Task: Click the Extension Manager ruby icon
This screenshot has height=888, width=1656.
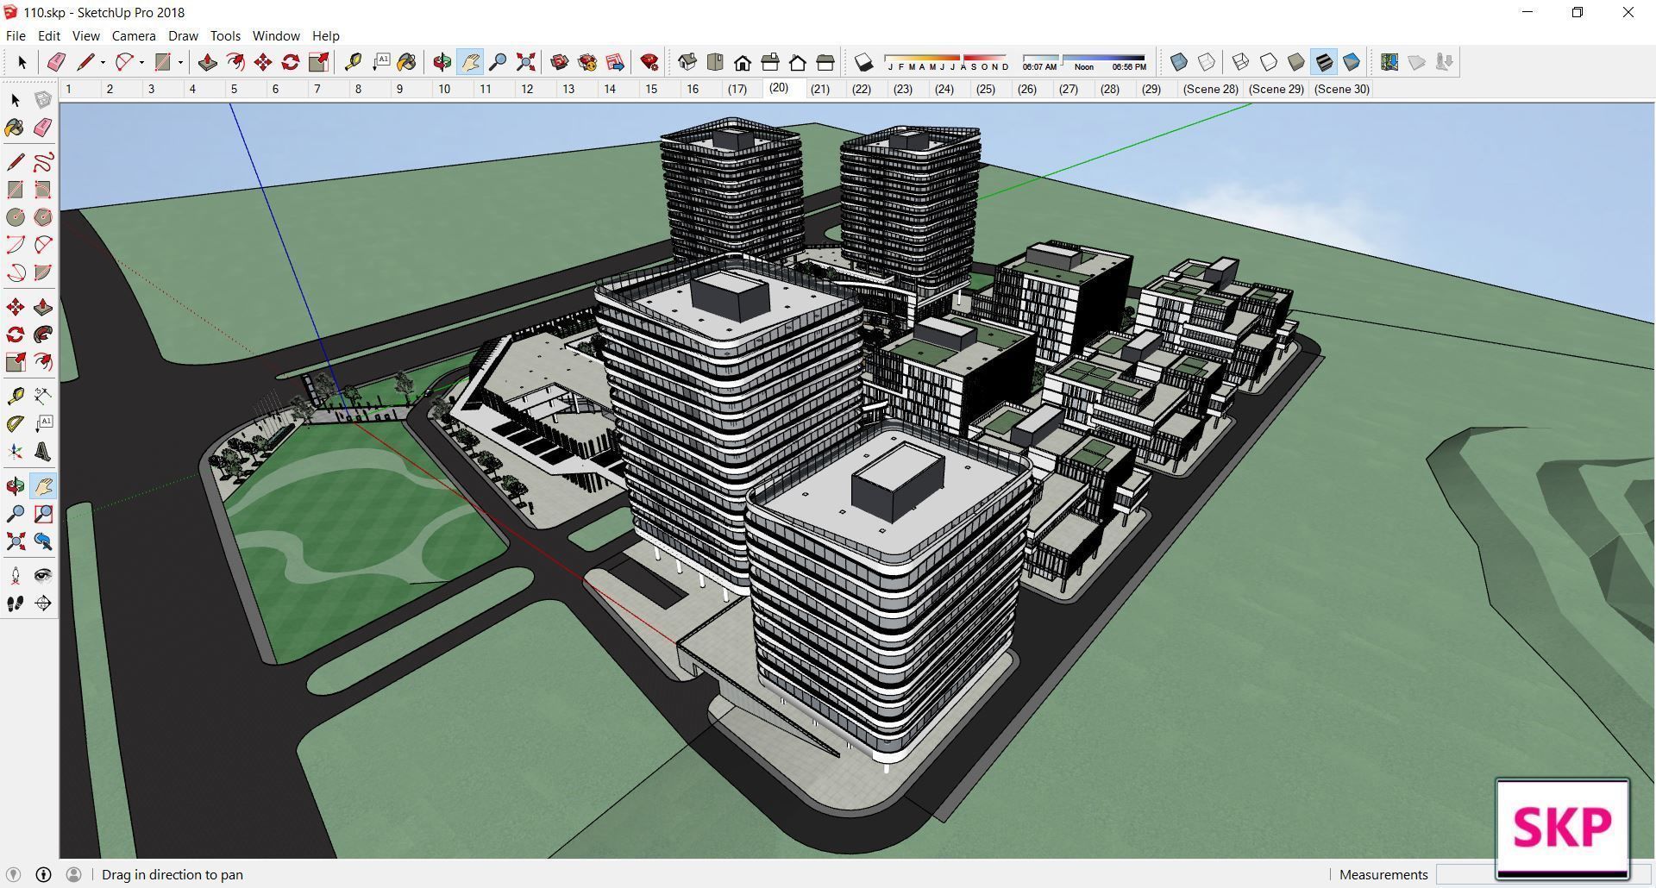Action: [x=649, y=62]
